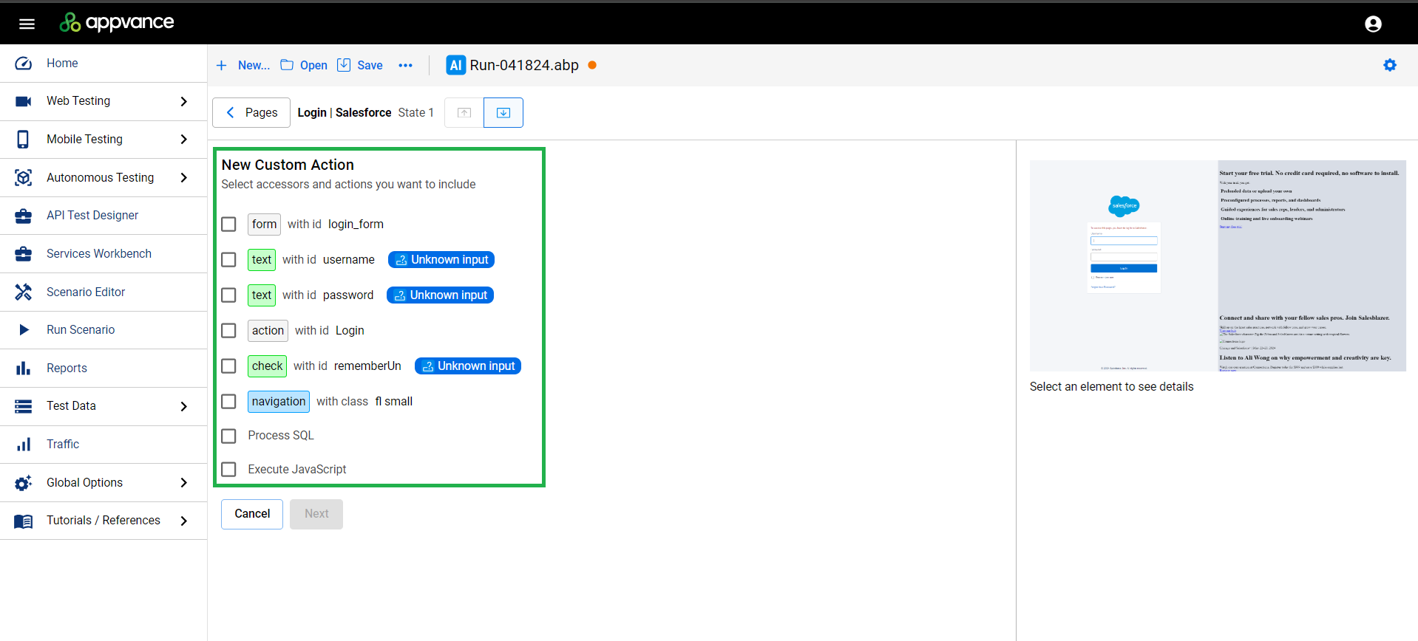
Task: Expand the Web Testing submenu arrow
Action: (184, 101)
